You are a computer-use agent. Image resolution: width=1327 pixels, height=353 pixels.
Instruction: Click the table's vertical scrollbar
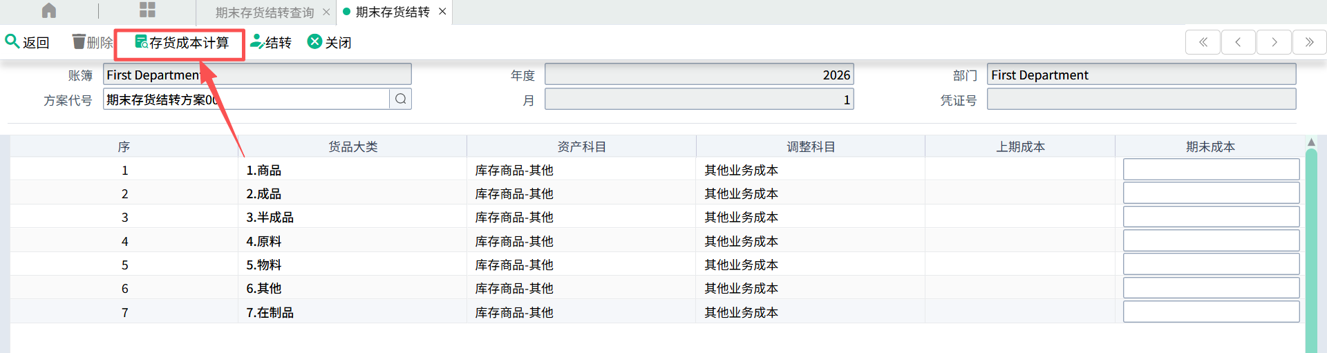tap(1310, 249)
